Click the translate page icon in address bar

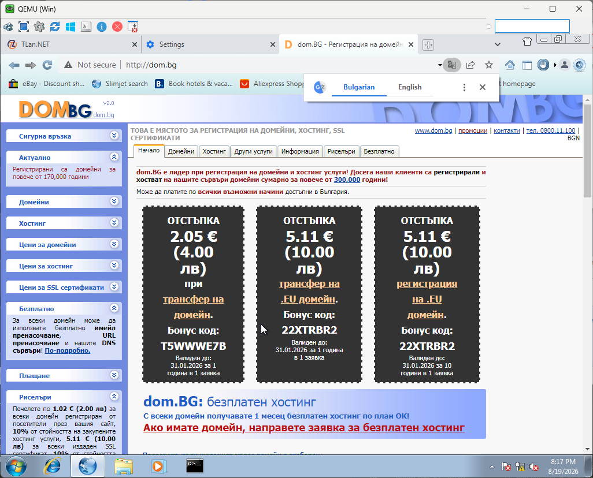point(452,65)
